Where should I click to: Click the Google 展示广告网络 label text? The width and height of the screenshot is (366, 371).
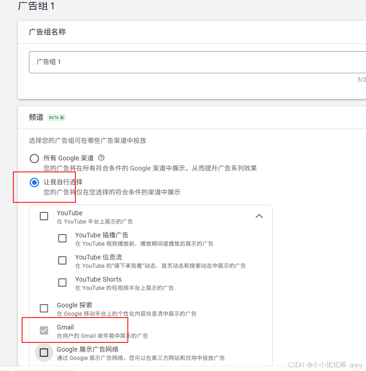pyautogui.click(x=88, y=349)
